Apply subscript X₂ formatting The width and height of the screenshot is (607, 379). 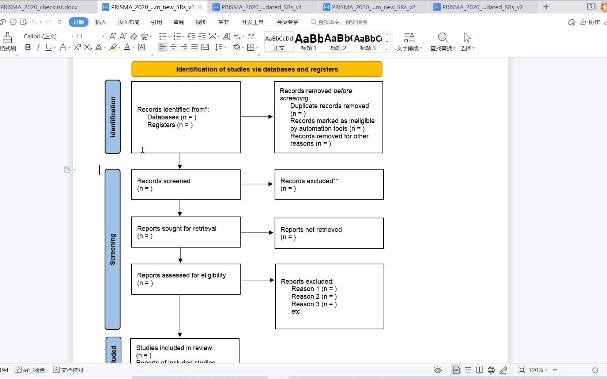[x=88, y=47]
